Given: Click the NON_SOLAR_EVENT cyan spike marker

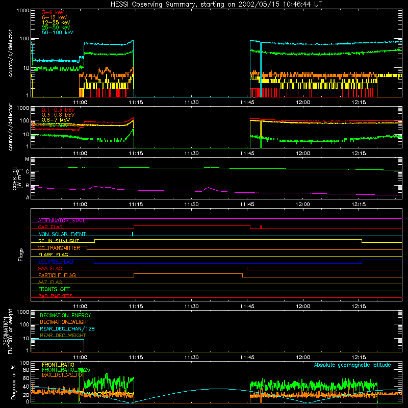Looking at the screenshot, I should pos(133,234).
